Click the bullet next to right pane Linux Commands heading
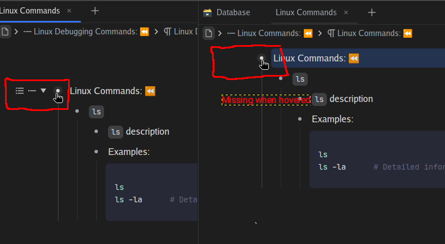 (261, 58)
